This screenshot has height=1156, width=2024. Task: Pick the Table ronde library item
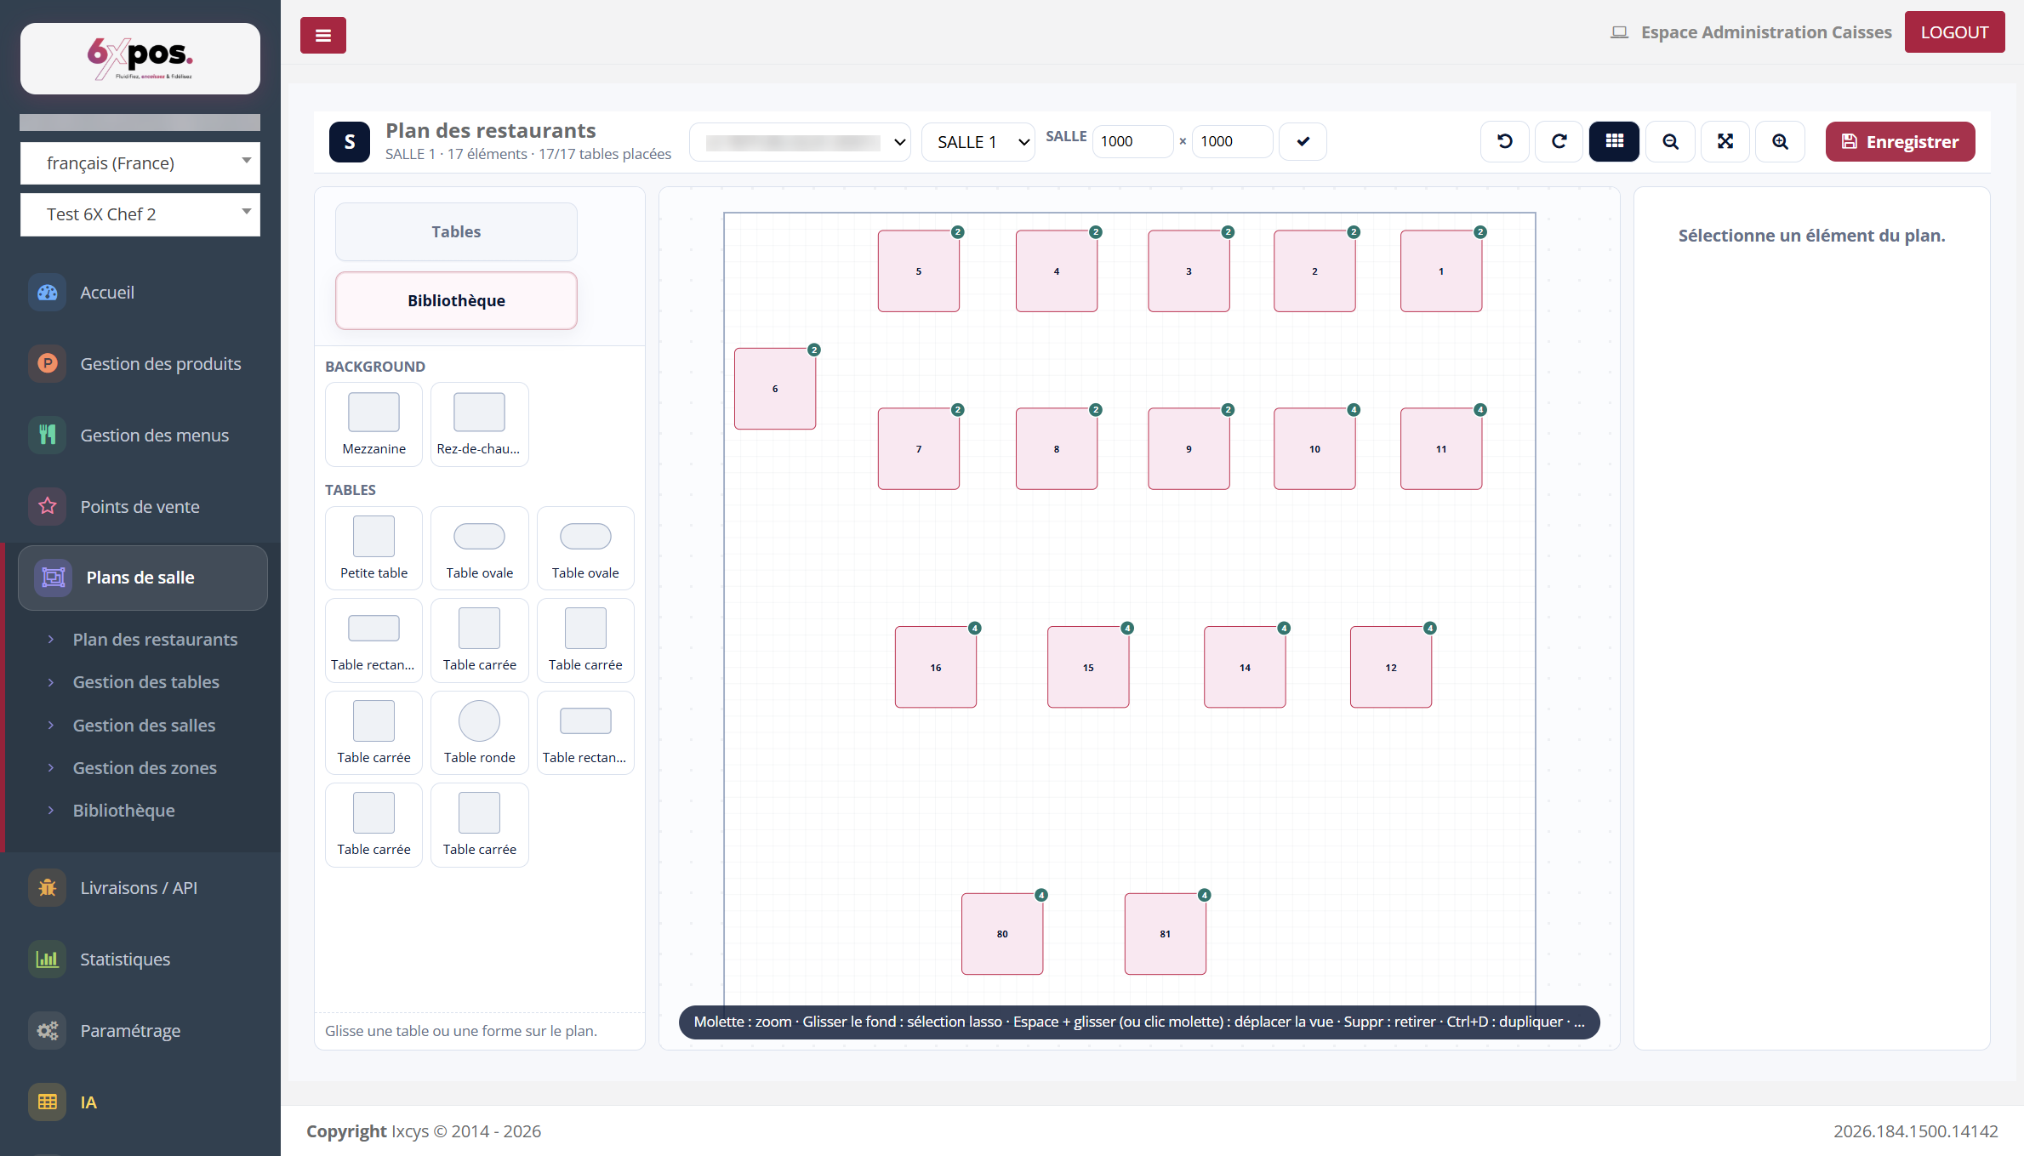click(x=479, y=732)
